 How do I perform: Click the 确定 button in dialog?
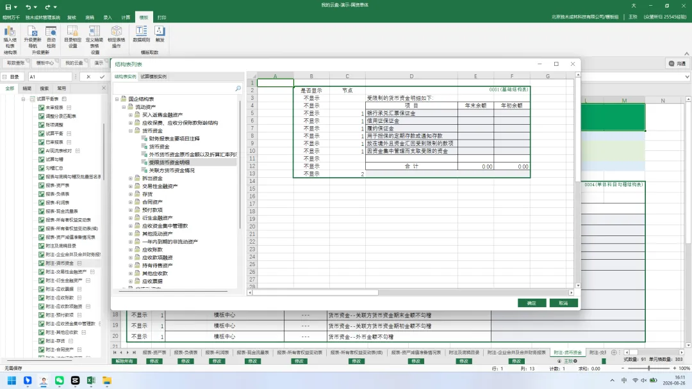pyautogui.click(x=532, y=303)
